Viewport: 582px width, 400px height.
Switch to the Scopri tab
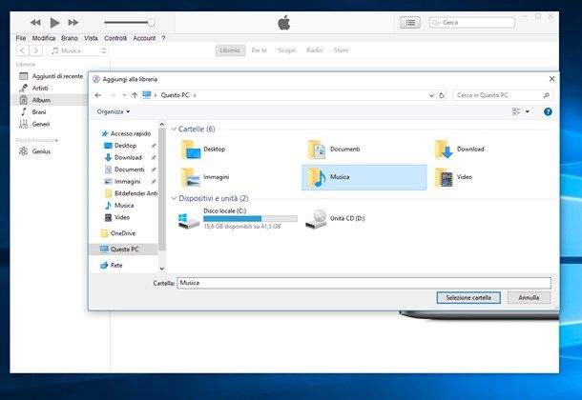pyautogui.click(x=287, y=50)
